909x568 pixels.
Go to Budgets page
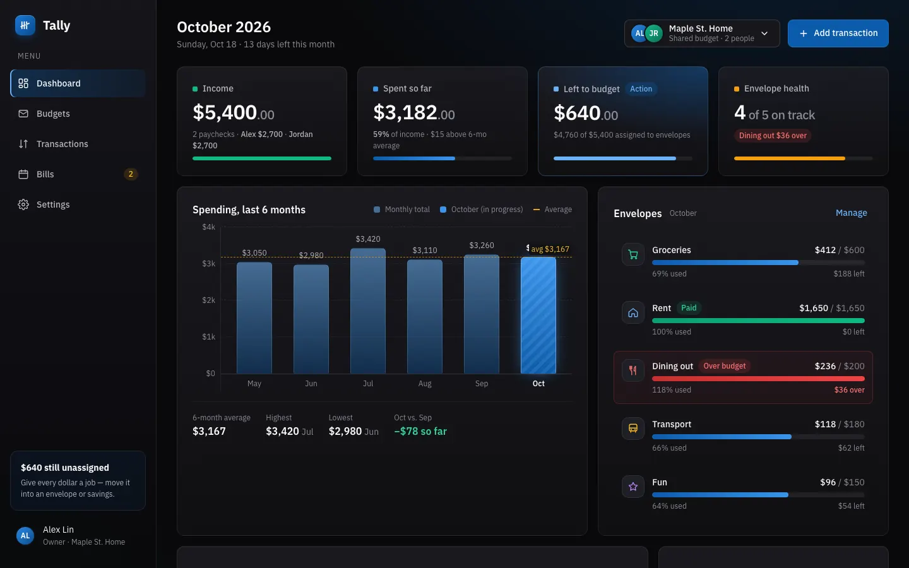click(78, 114)
